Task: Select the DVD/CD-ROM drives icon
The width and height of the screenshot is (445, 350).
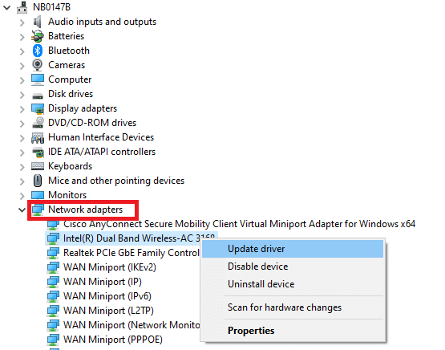Action: pos(38,123)
